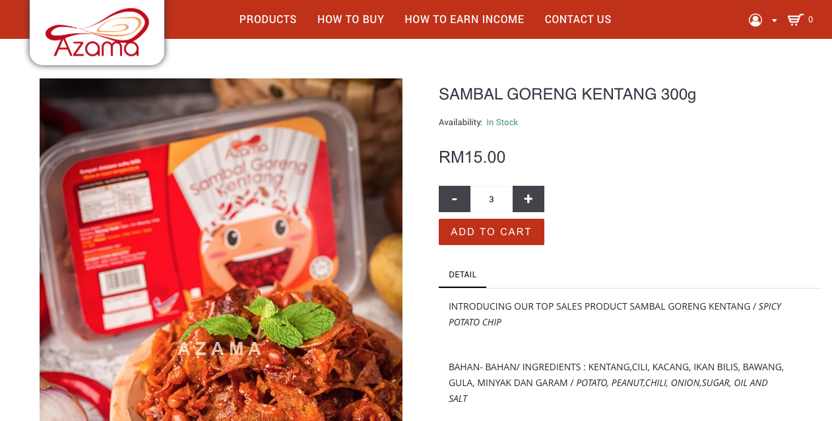Click the Sambal Goreng Kentang product photo
Image resolution: width=832 pixels, height=421 pixels.
(221, 250)
